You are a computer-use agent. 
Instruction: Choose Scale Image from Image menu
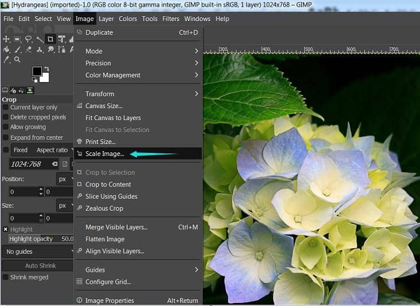[138, 154]
